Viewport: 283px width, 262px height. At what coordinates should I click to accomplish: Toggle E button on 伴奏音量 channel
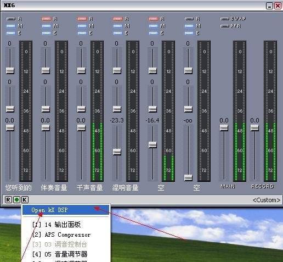[47, 33]
